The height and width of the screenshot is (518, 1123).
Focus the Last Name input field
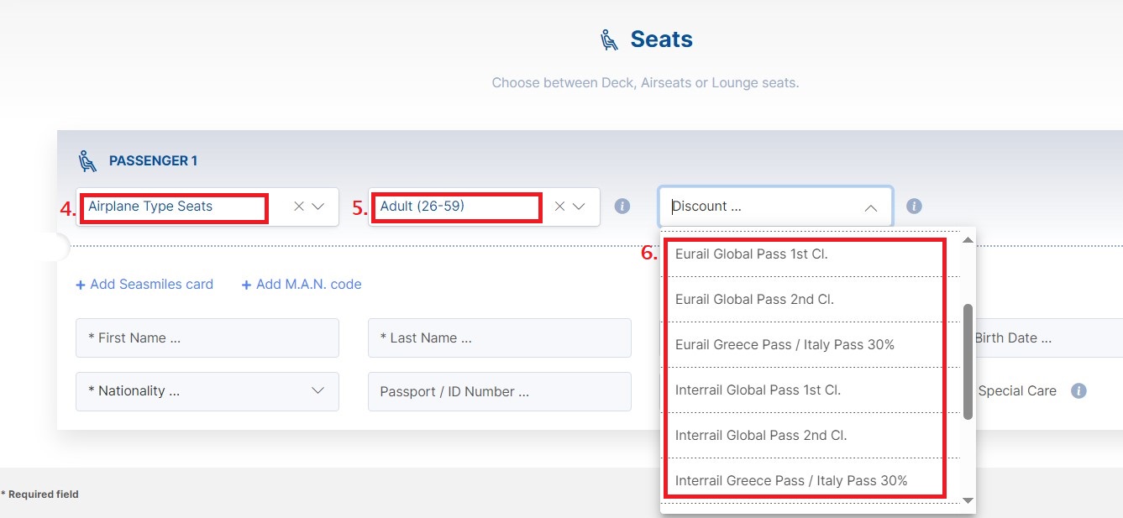[500, 338]
